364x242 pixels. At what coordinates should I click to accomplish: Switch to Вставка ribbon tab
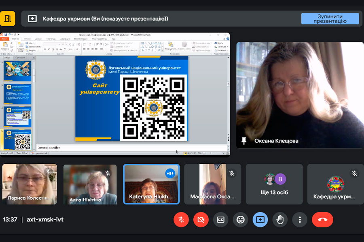pos(27,39)
